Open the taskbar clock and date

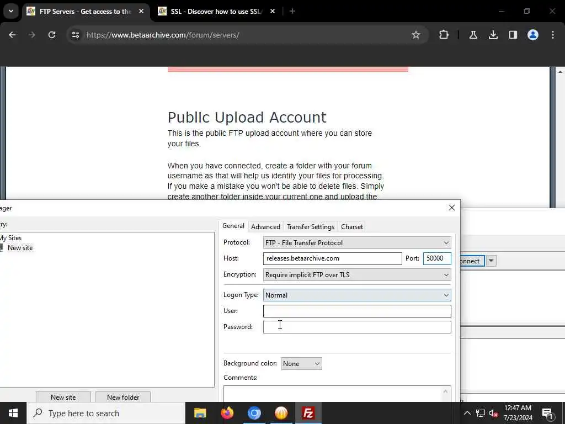click(x=518, y=413)
